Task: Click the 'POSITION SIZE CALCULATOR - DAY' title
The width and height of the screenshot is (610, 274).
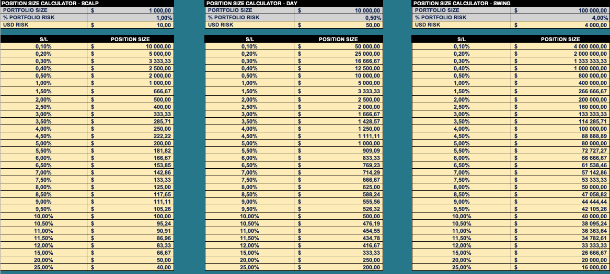Action: coord(252,3)
